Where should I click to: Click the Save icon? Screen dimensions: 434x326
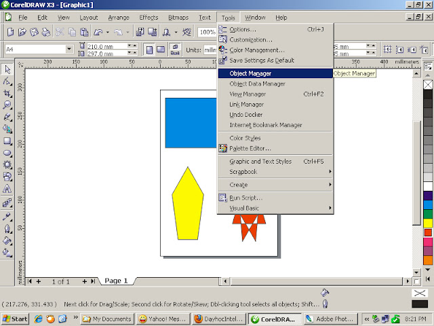(34, 32)
